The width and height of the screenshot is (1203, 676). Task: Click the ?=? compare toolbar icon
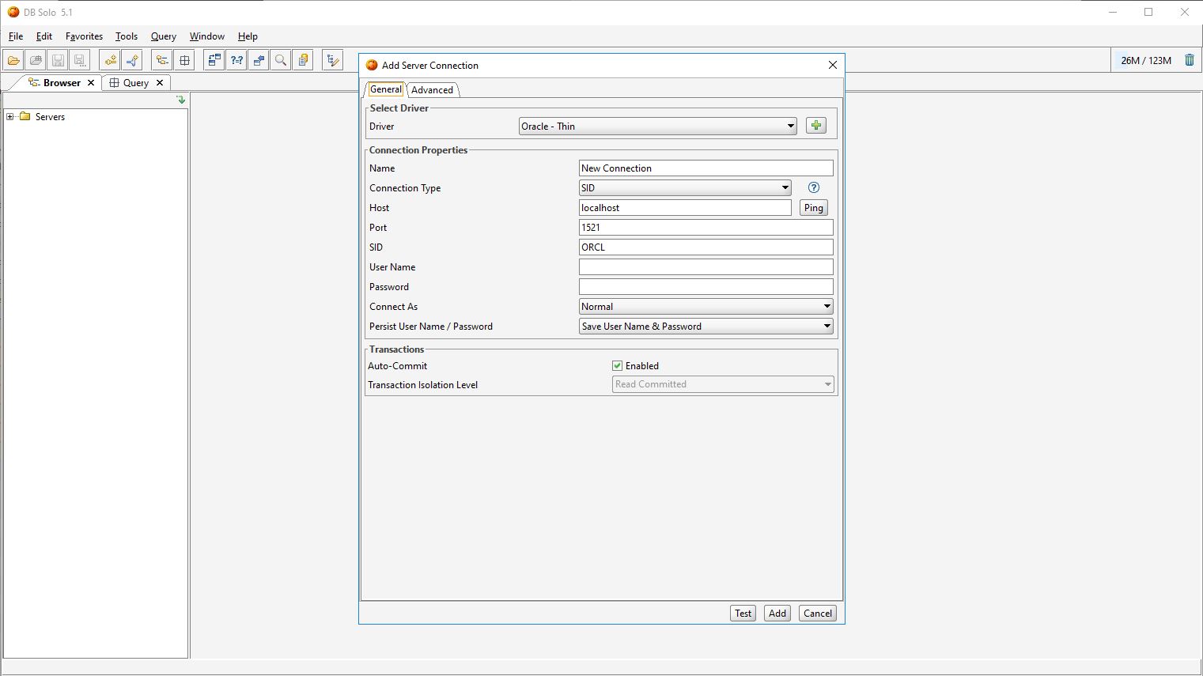[236, 60]
